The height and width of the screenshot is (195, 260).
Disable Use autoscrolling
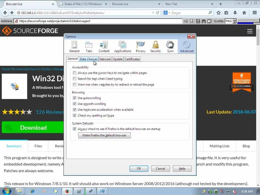pyautogui.click(x=74, y=98)
